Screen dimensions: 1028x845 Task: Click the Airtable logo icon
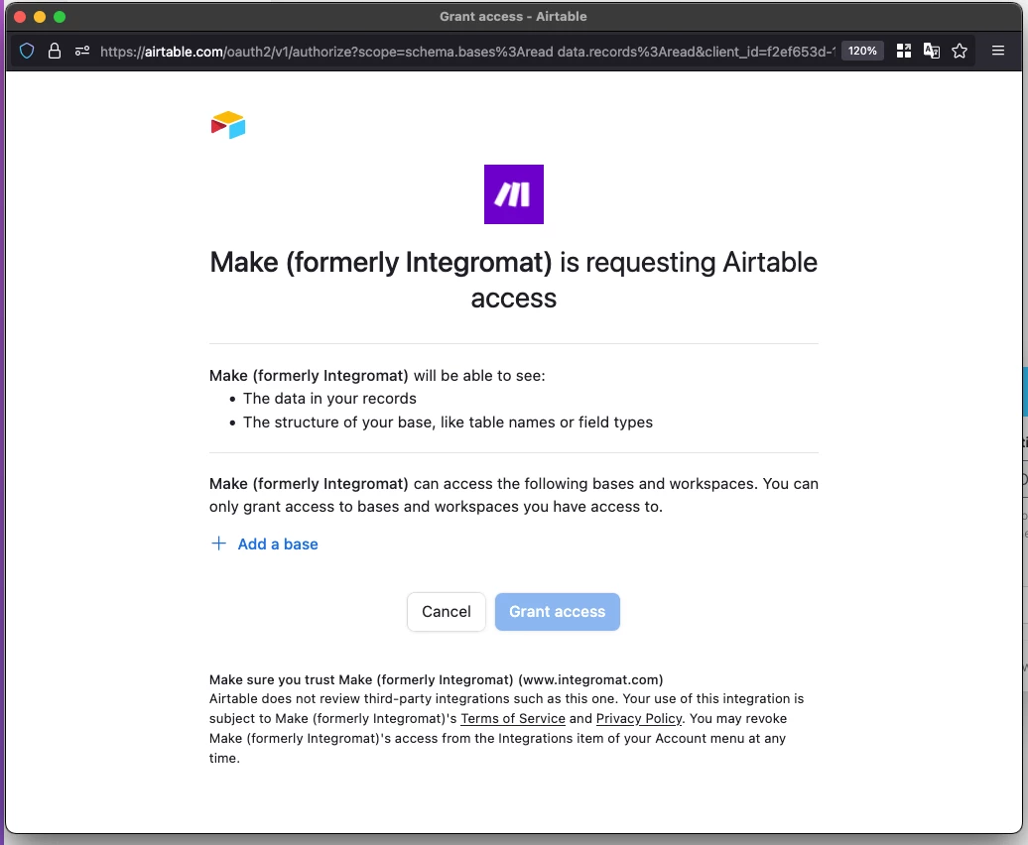tap(228, 124)
